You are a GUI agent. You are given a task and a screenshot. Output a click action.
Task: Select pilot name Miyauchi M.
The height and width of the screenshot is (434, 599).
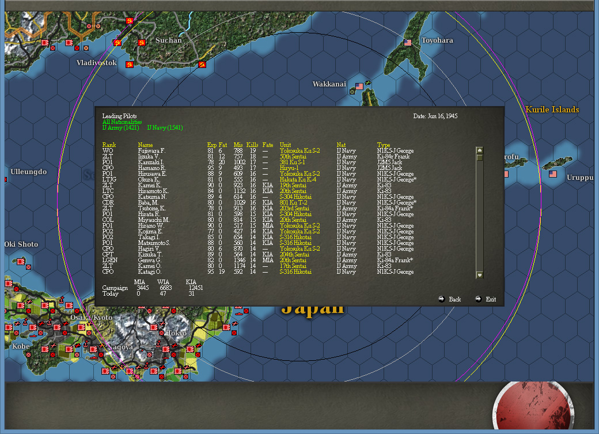point(154,220)
